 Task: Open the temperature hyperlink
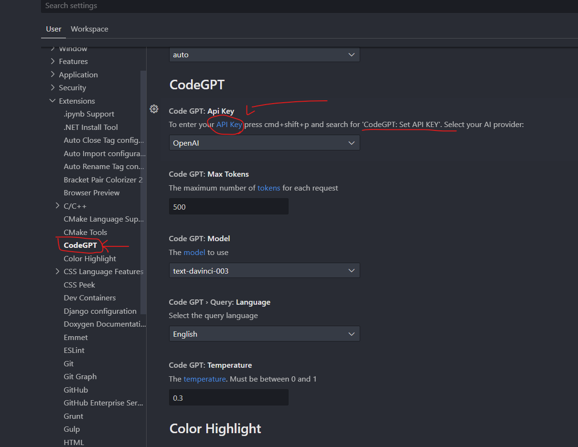(204, 379)
